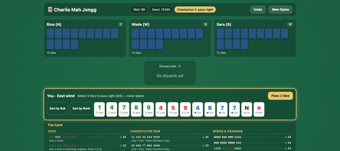Select the 8 Bam tile
The width and height of the screenshot is (340, 151).
tap(136, 109)
